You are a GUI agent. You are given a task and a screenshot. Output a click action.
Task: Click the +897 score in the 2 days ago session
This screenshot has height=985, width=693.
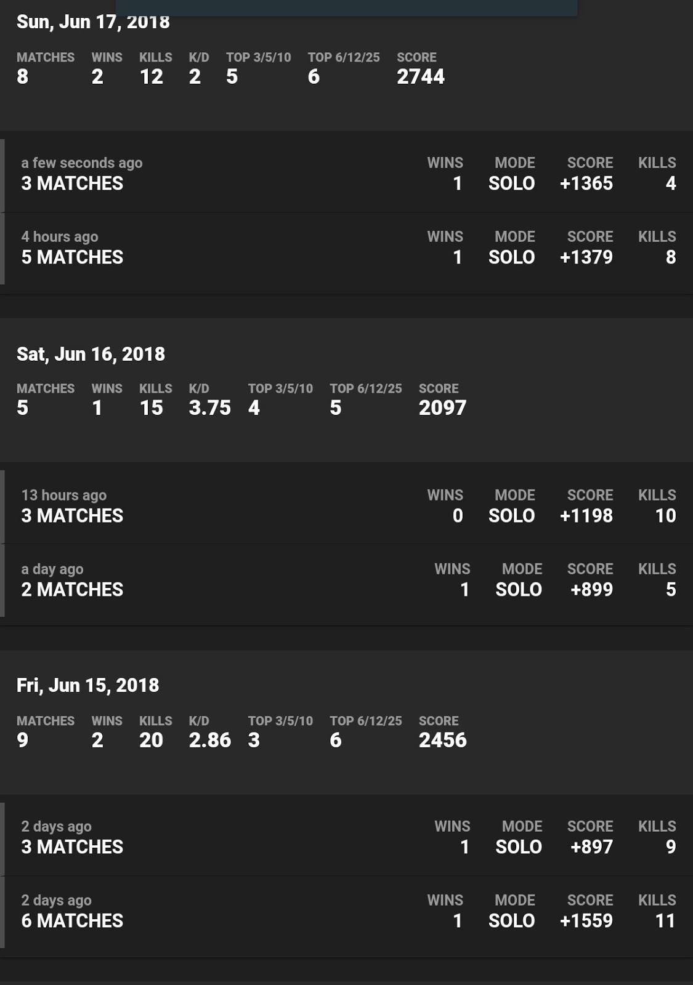(591, 847)
